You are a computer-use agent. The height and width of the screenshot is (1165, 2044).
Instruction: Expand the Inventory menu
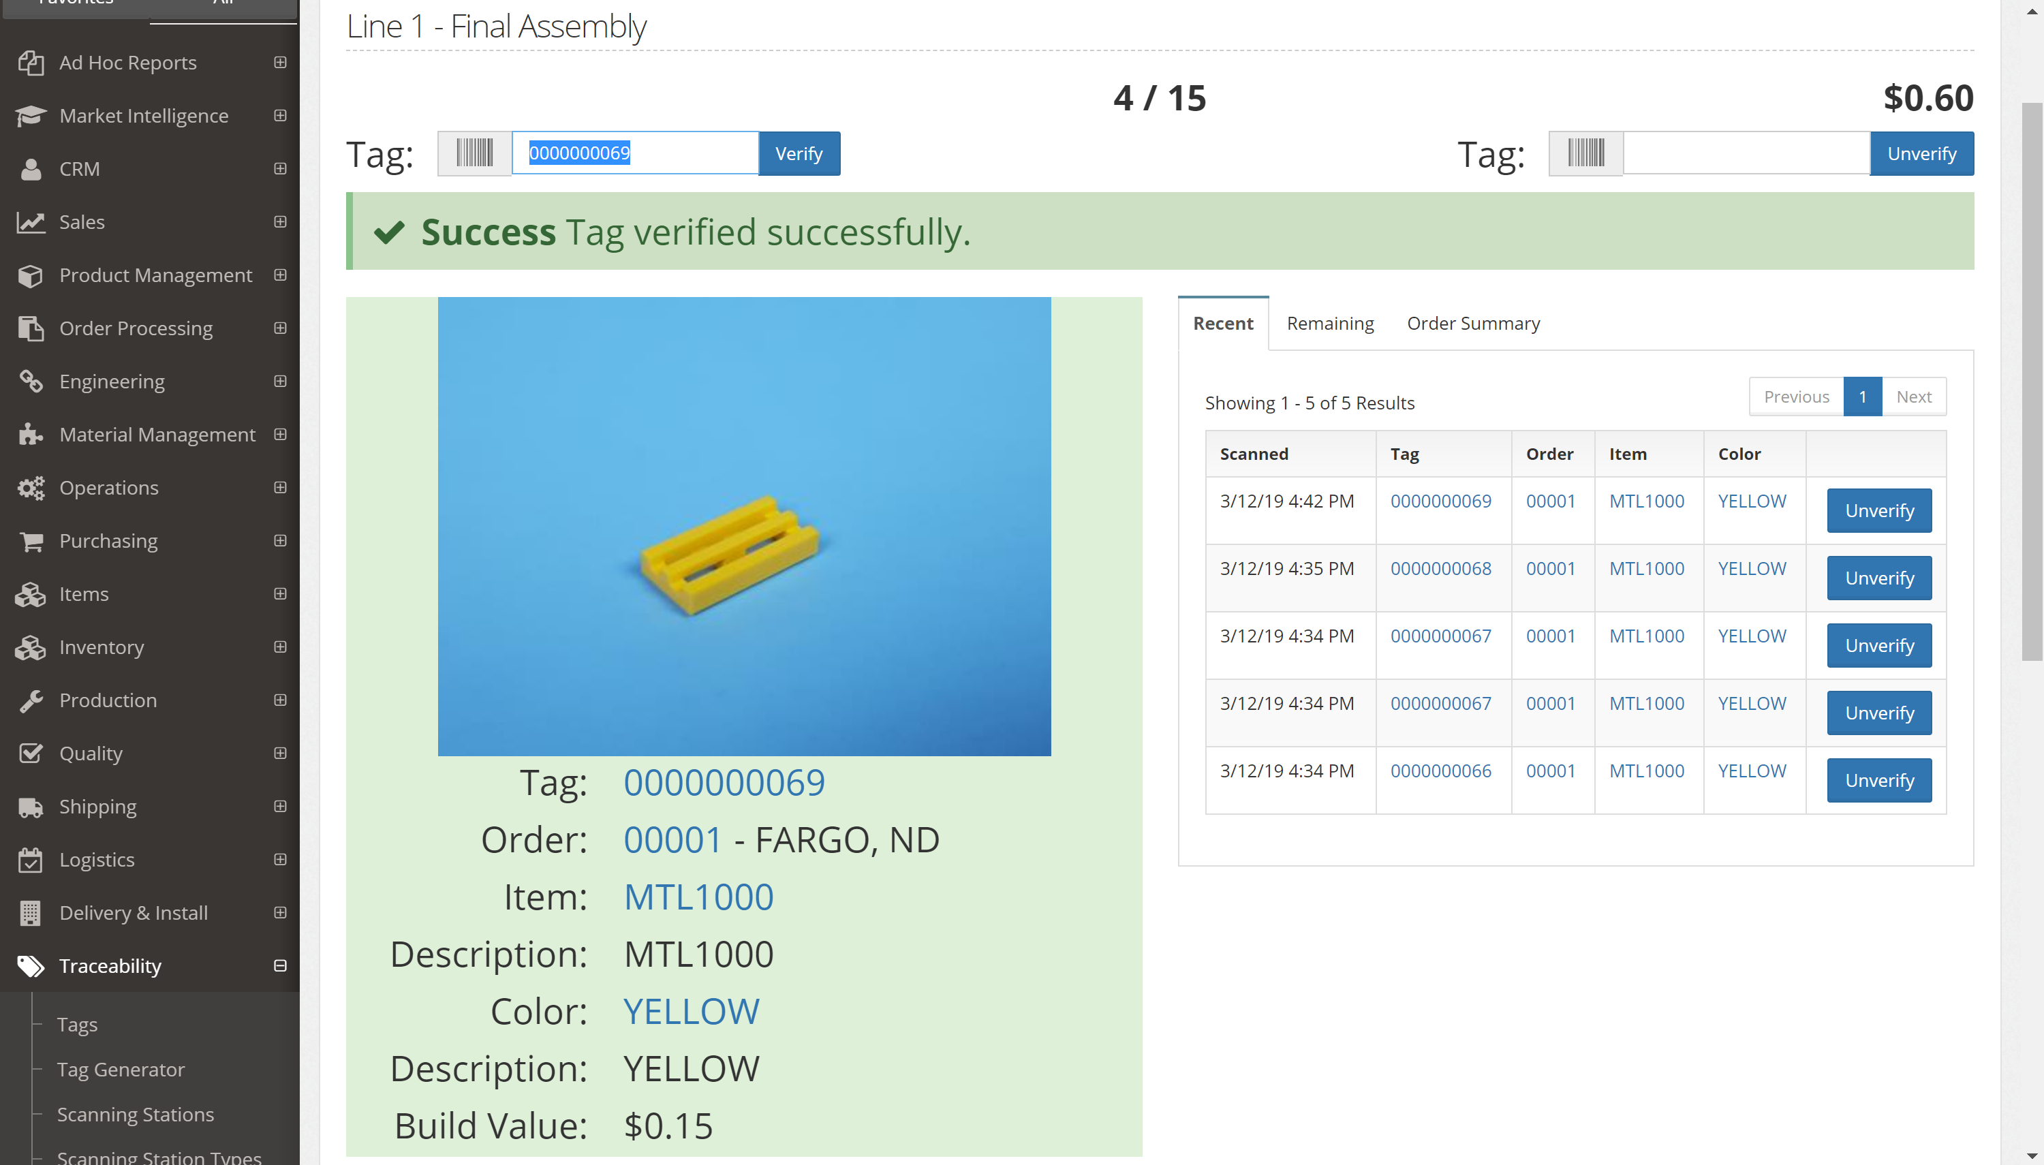click(280, 647)
